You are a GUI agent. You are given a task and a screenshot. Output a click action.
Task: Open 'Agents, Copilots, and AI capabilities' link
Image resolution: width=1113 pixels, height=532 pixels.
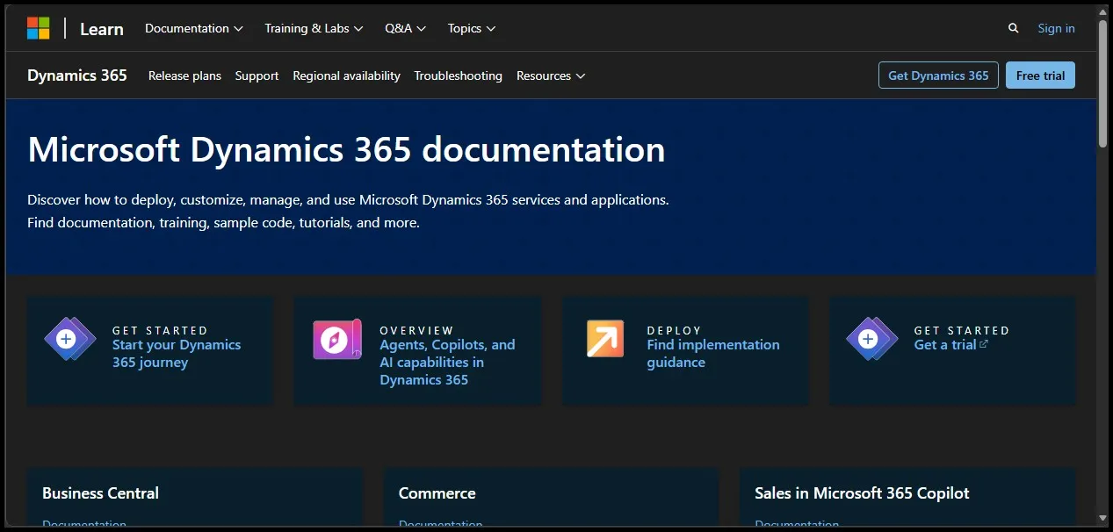[447, 363]
